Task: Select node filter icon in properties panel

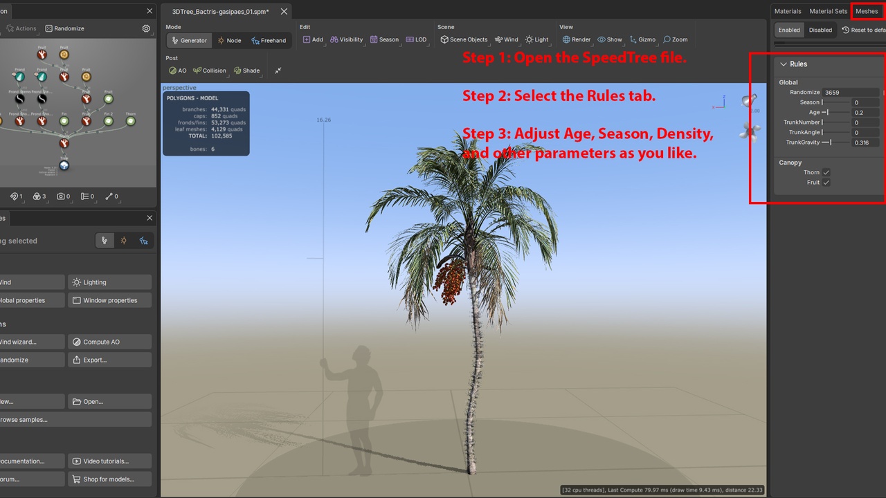Action: [124, 241]
